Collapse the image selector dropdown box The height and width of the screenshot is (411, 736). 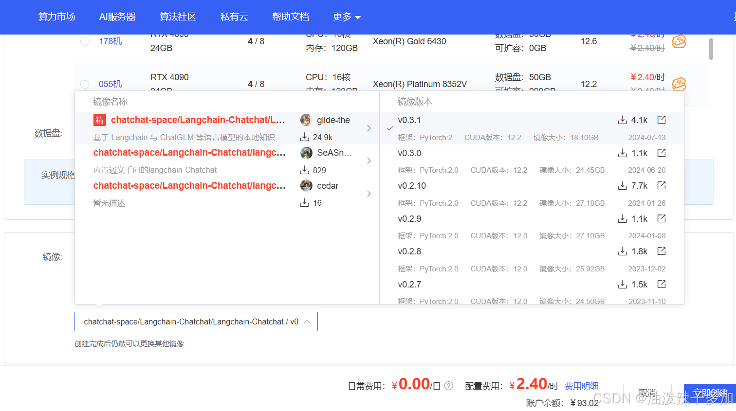pos(196,322)
